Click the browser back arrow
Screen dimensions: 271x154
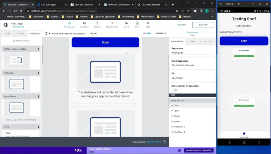[x=4, y=11]
